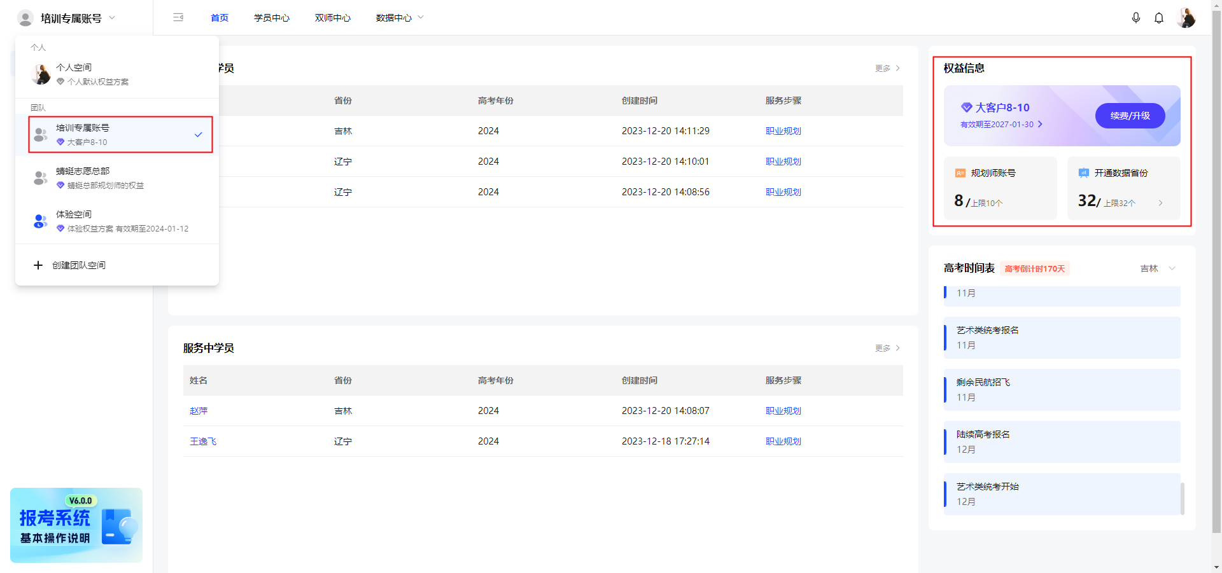Click the 开通数据省份 card icon

(1084, 173)
